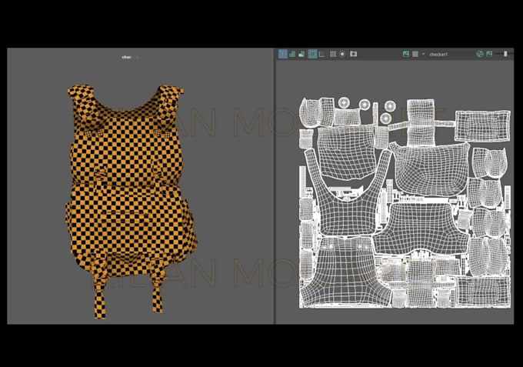Click the shaded UV display icon
The image size is (523, 367).
(x=292, y=54)
